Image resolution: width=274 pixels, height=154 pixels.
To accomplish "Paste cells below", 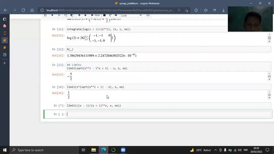I will (72, 15).
